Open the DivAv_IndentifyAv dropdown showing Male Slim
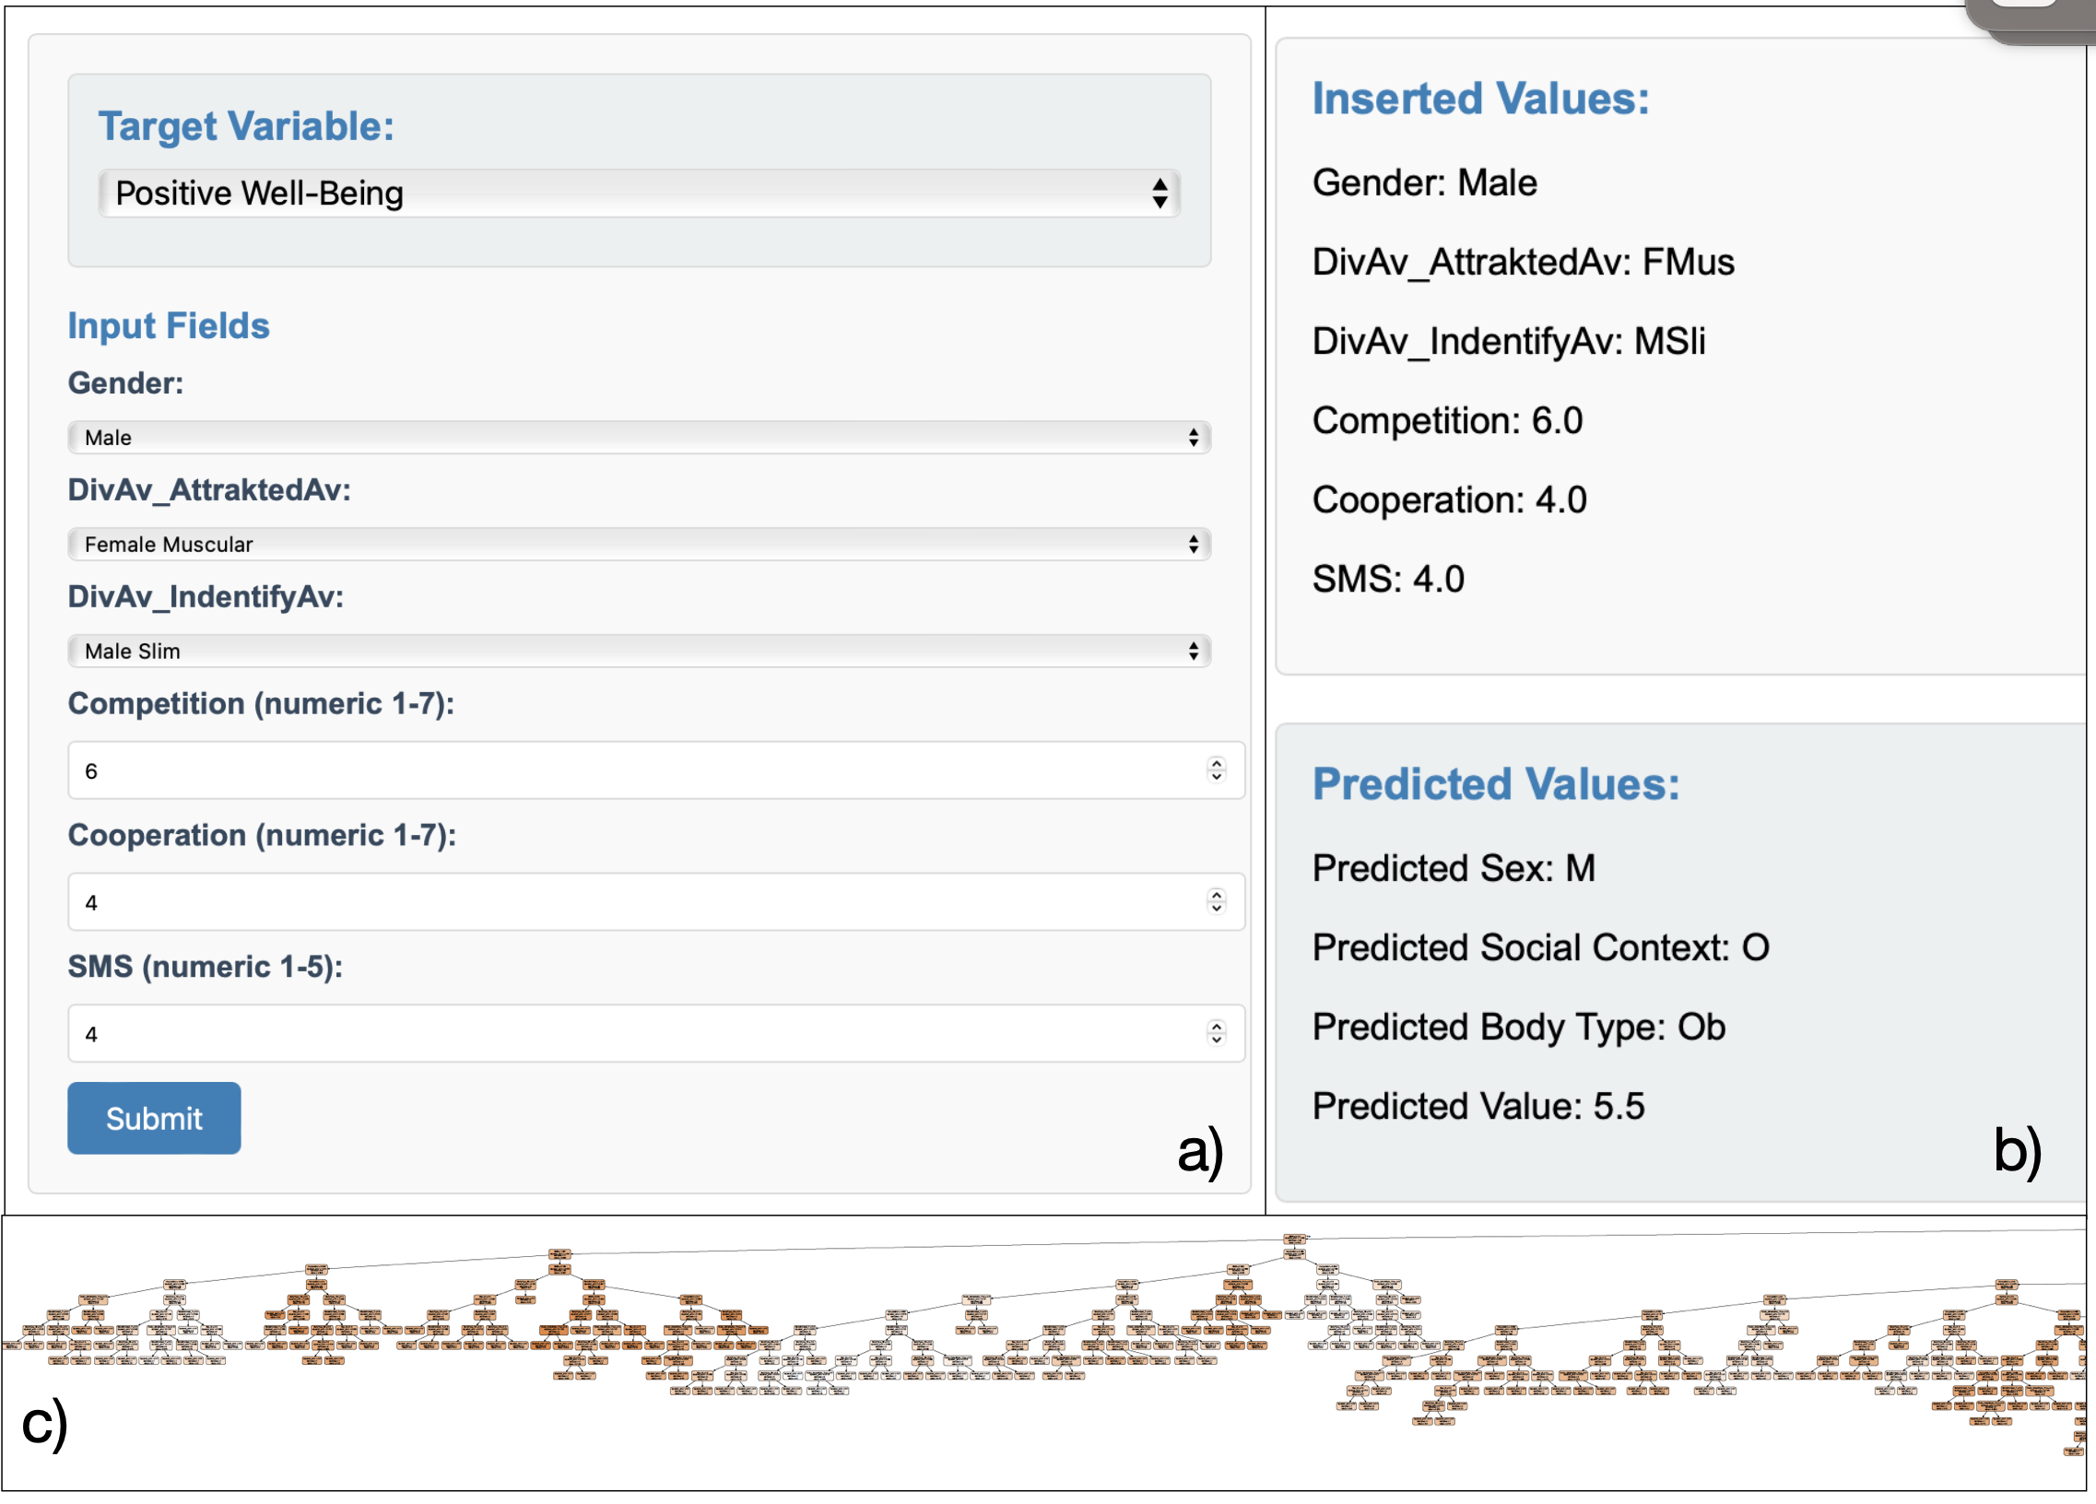The width and height of the screenshot is (2096, 1504). pyautogui.click(x=638, y=651)
